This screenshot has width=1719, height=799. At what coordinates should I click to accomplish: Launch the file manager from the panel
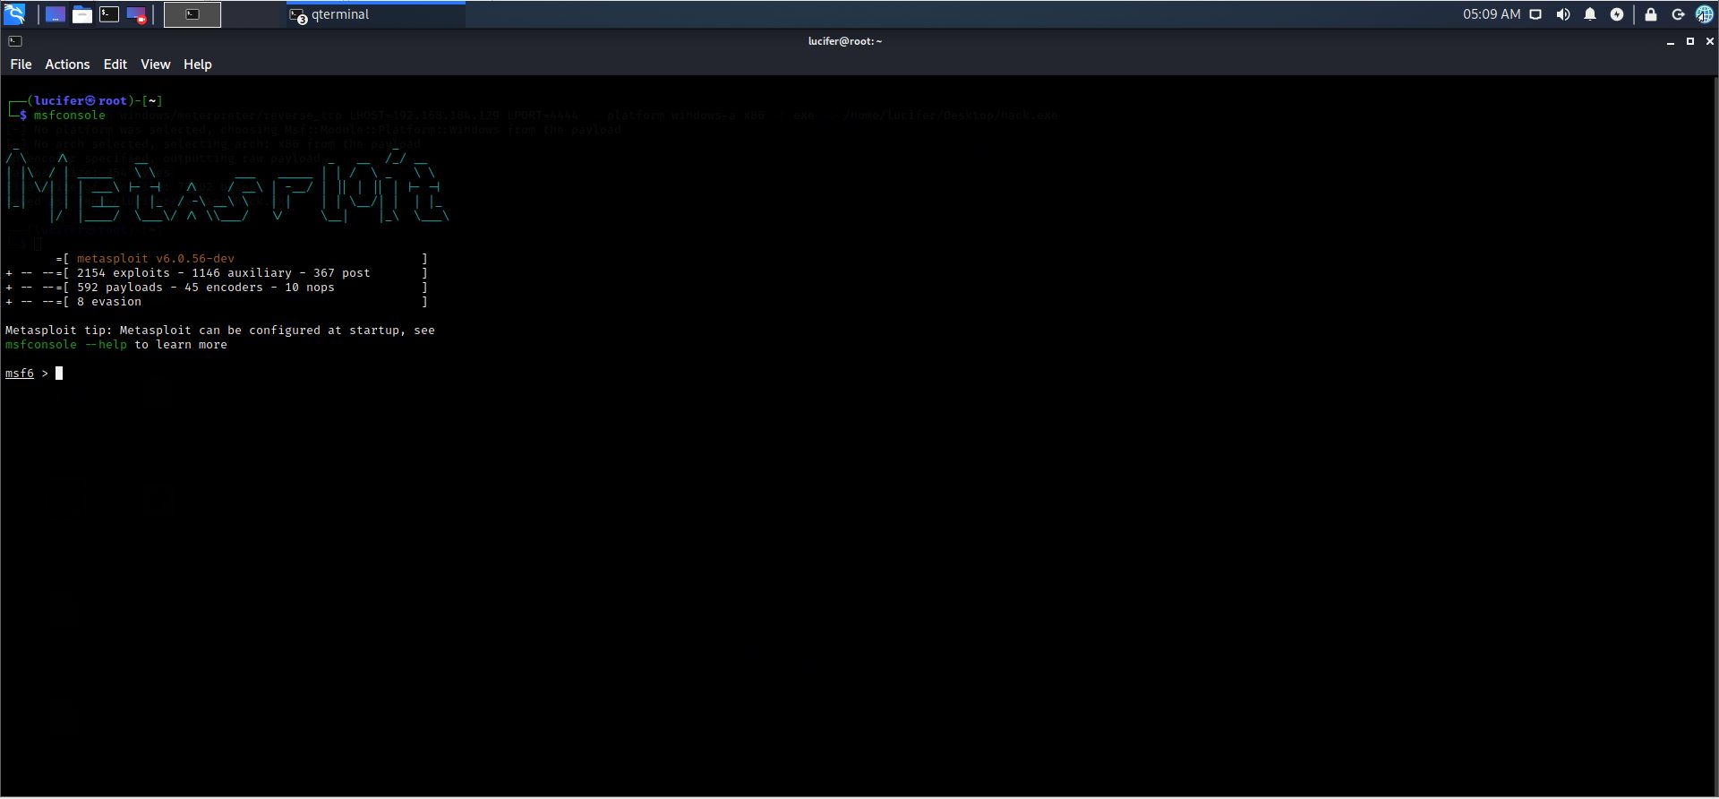click(82, 14)
